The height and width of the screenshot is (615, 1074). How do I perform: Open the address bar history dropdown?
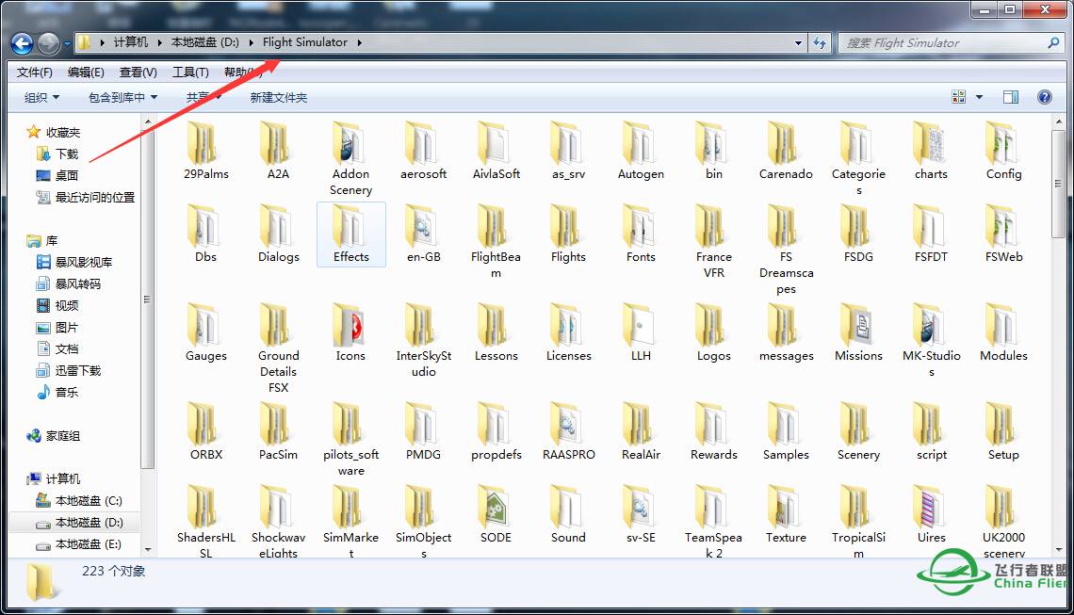coord(799,42)
